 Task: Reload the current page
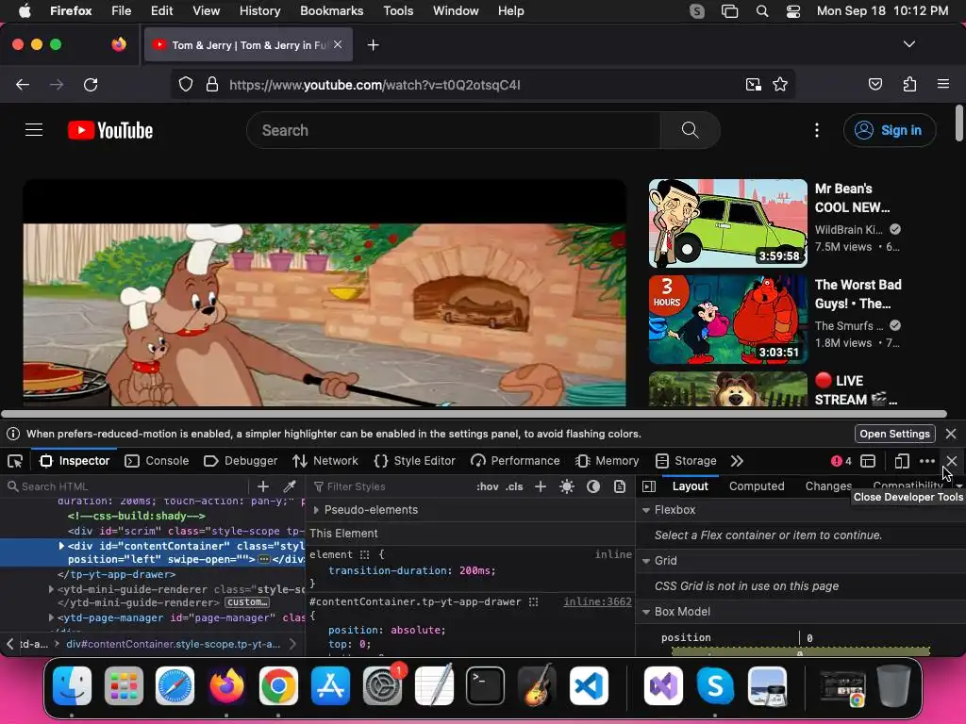[x=91, y=85]
